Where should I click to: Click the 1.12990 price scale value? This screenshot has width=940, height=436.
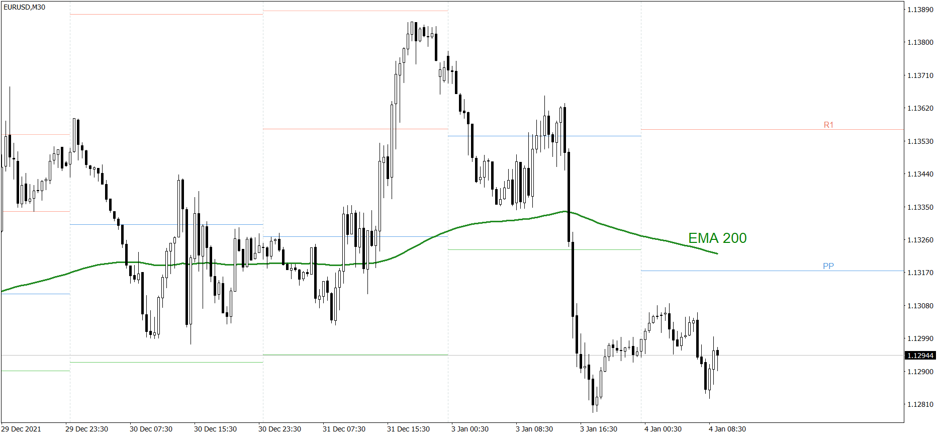pyautogui.click(x=920, y=338)
